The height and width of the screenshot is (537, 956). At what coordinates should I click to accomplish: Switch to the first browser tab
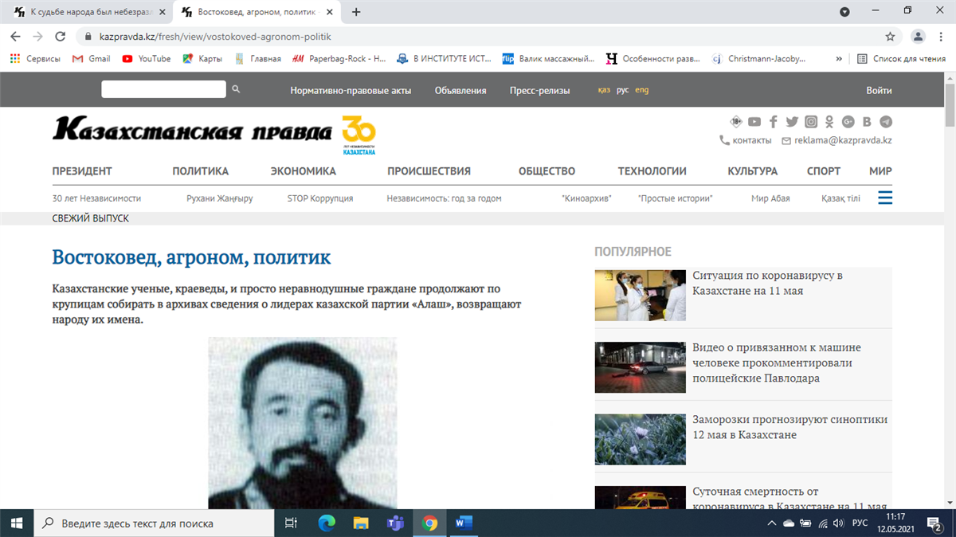coord(86,12)
